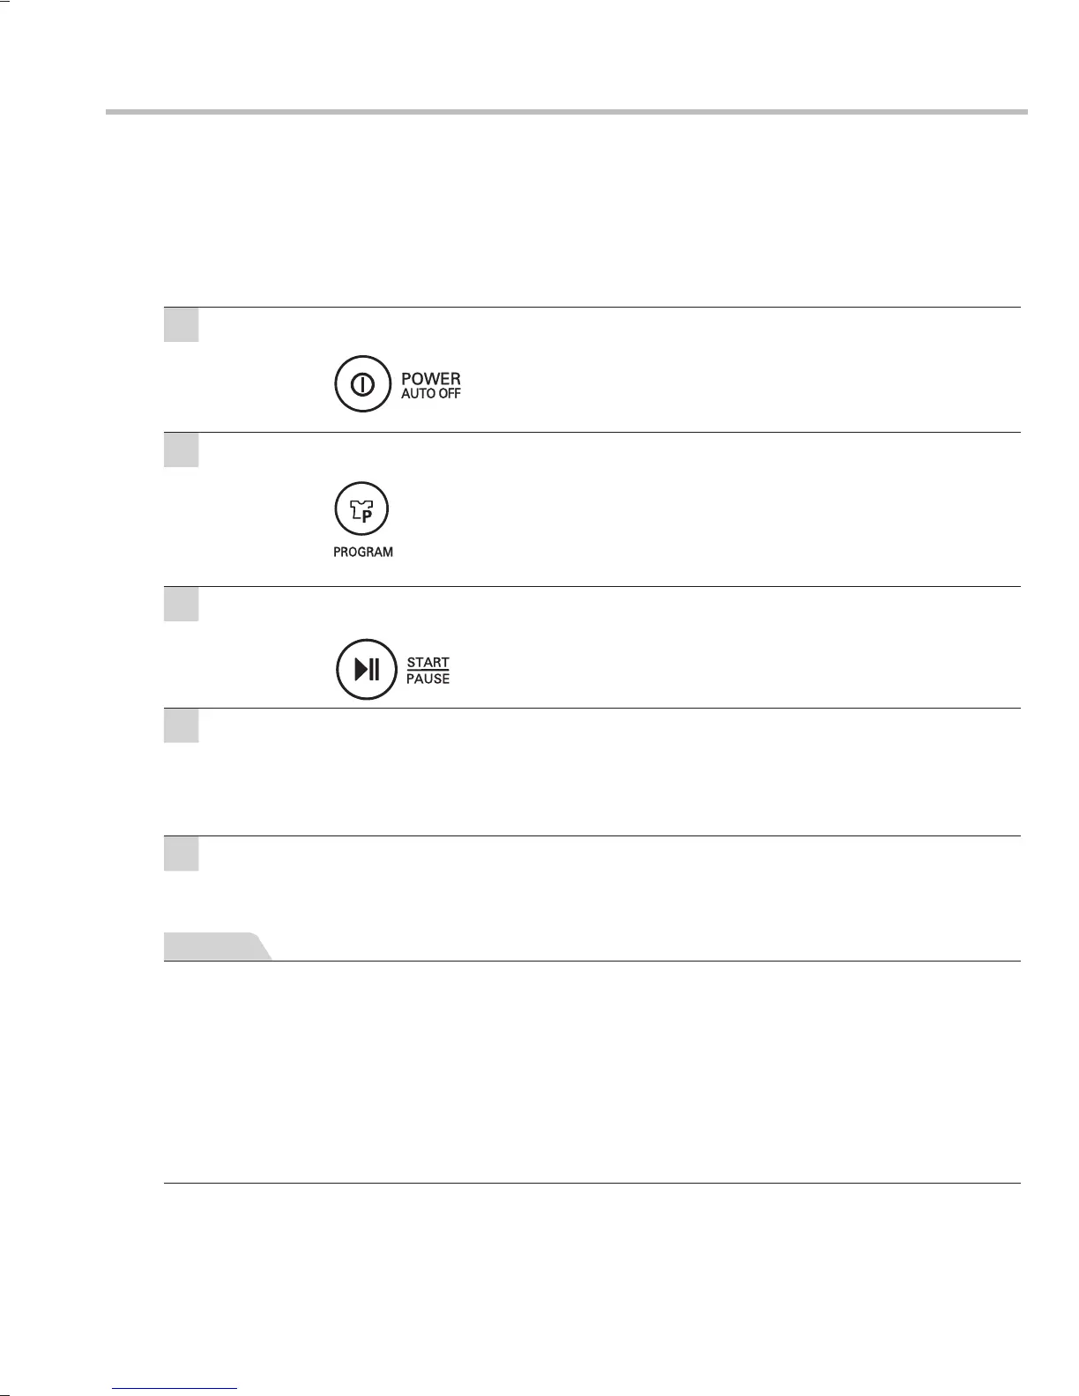Click the AUTO OFF text label
This screenshot has width=1079, height=1396.
(x=431, y=394)
